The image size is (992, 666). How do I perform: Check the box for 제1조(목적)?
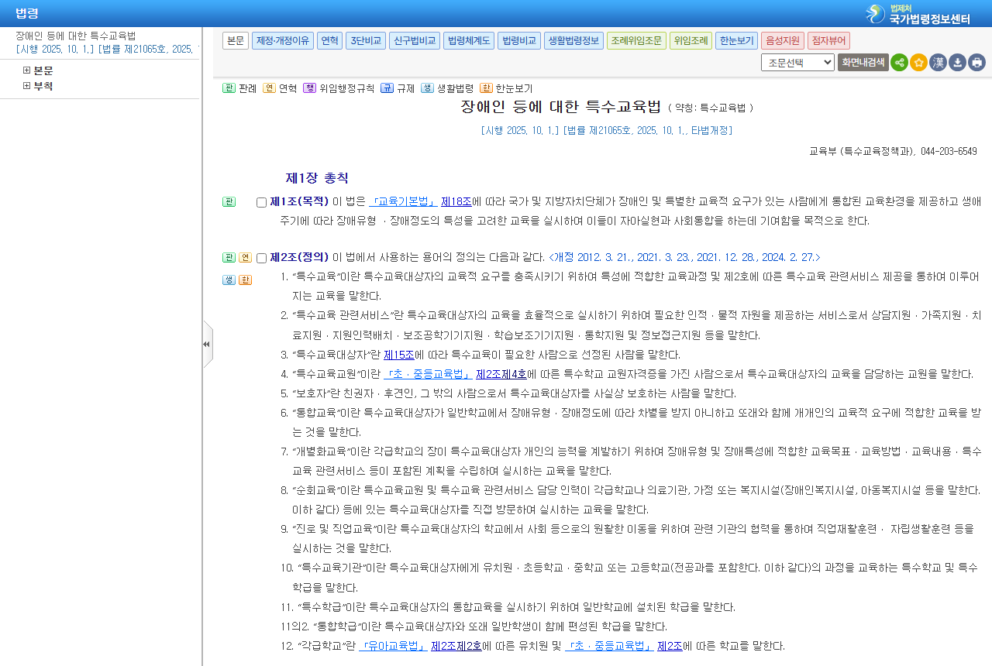[261, 203]
